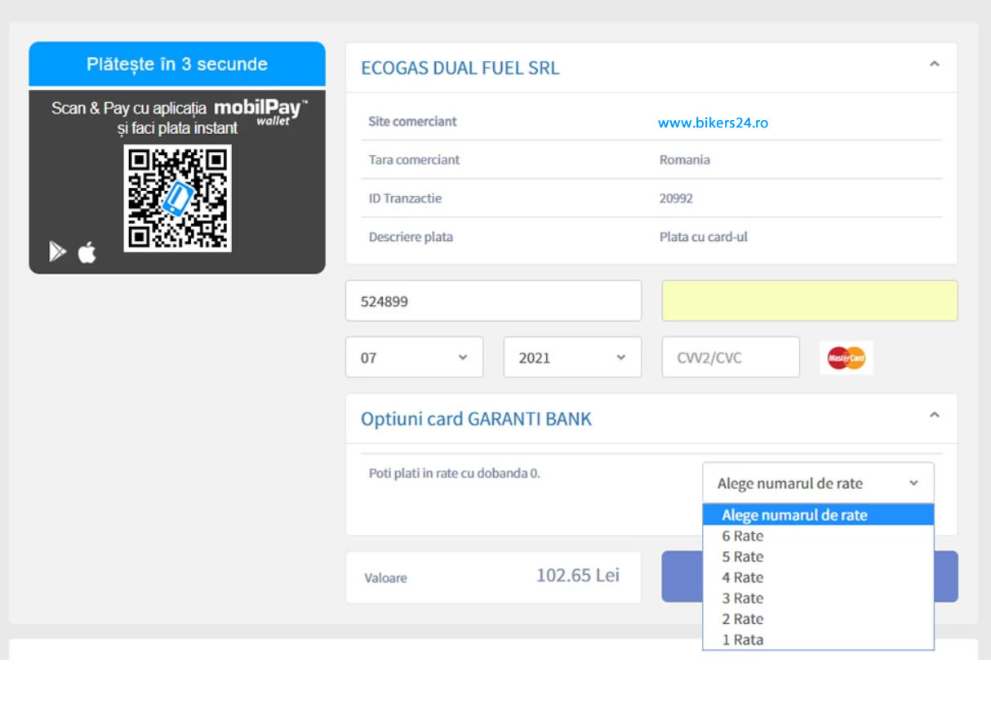Choose 1 Rata from the list
This screenshot has height=721, width=991.
point(818,640)
